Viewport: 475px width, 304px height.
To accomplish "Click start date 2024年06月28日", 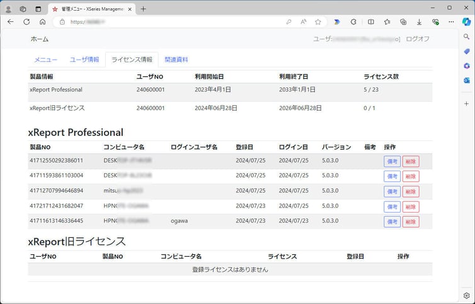I will pos(216,108).
